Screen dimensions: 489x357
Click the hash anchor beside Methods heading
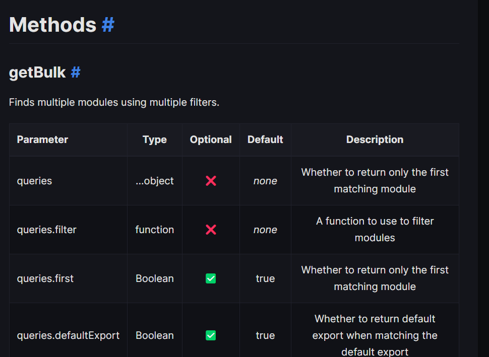[x=108, y=25]
